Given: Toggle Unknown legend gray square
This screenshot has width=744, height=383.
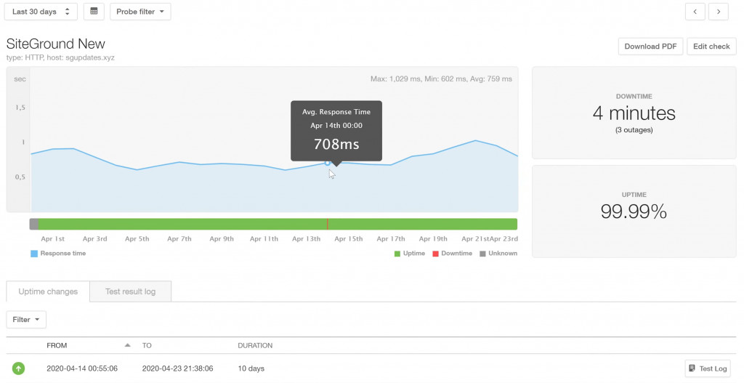Looking at the screenshot, I should pyautogui.click(x=482, y=254).
